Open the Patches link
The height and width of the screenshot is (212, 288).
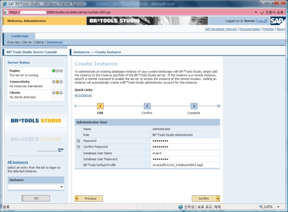coord(268,29)
